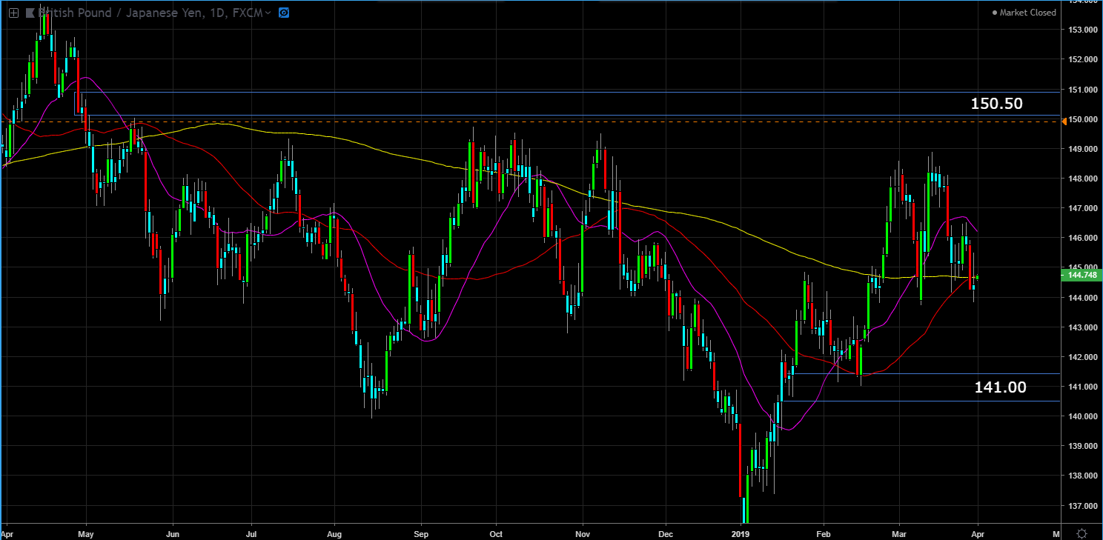This screenshot has width=1103, height=540.
Task: Click the Aug label on time axis
Action: click(x=334, y=533)
